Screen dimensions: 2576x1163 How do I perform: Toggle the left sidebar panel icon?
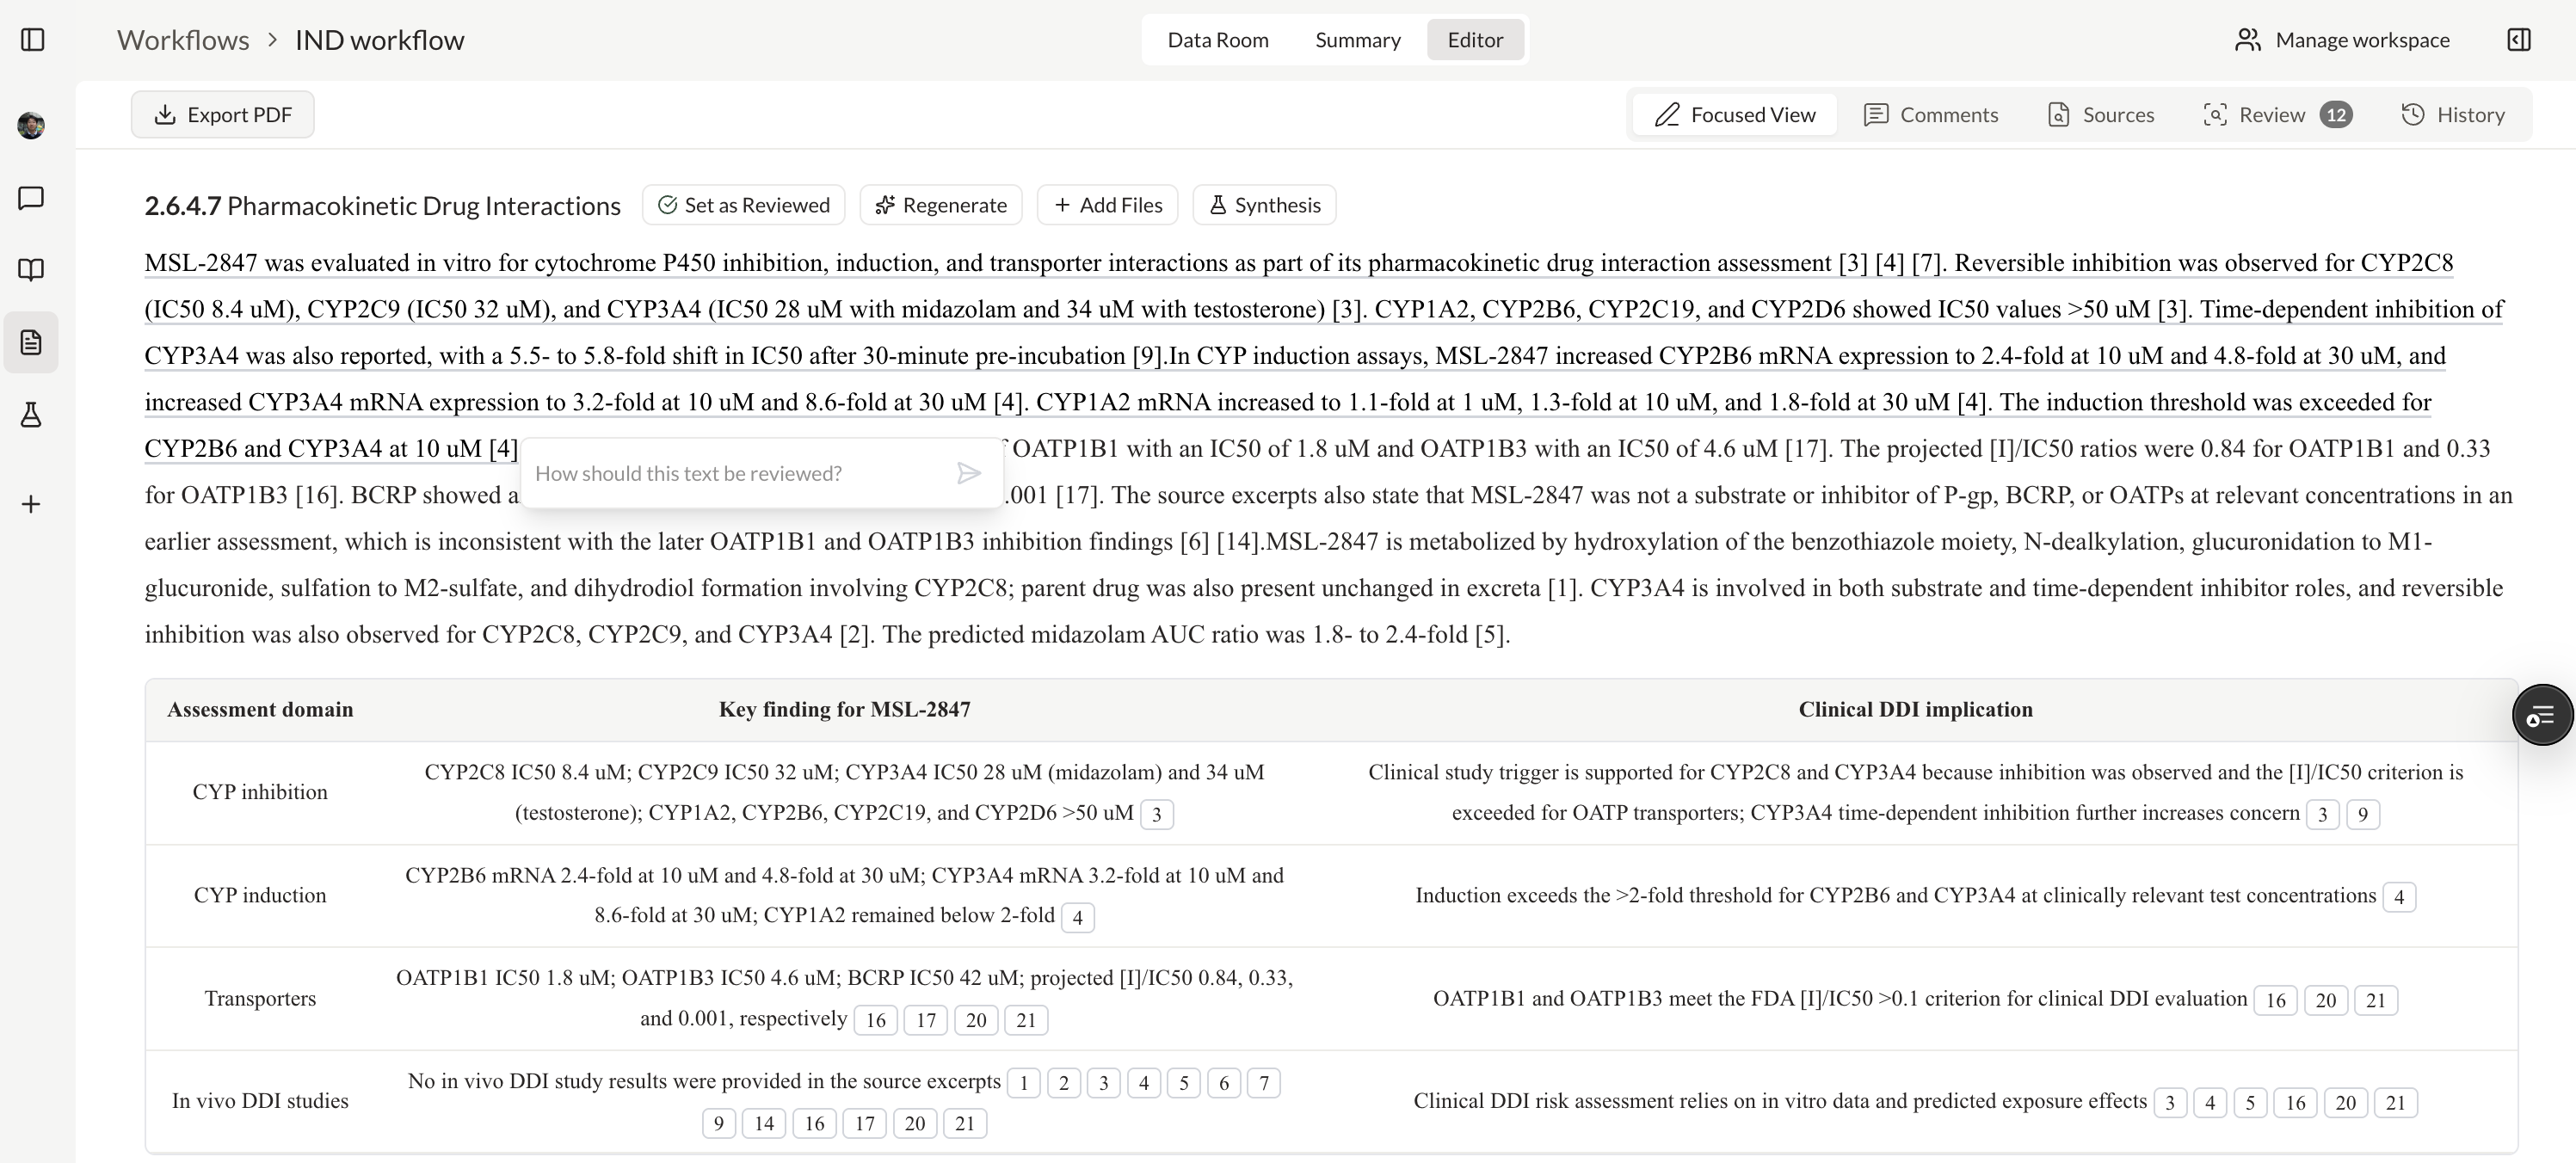(32, 40)
